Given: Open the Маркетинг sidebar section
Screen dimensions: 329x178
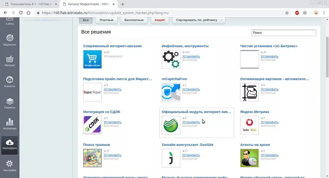Looking at the screenshot, I should pyautogui.click(x=10, y=40).
